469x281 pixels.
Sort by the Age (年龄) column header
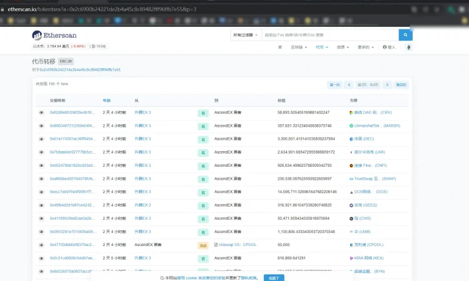click(x=107, y=101)
